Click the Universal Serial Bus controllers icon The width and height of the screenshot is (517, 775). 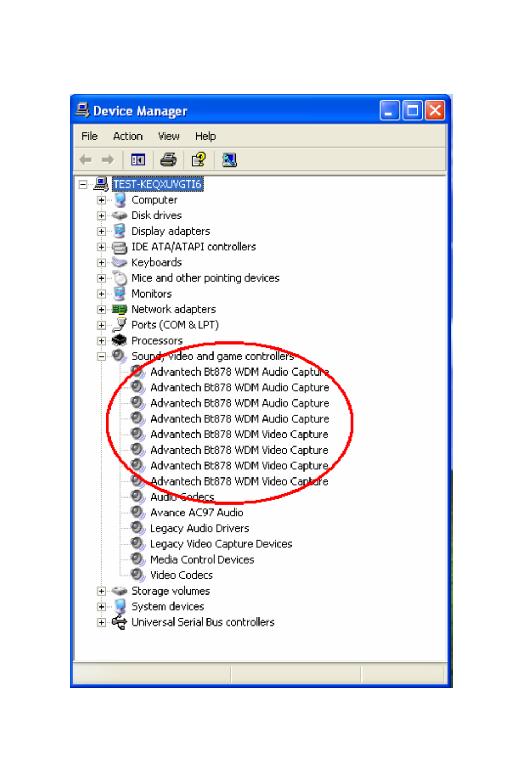tap(120, 622)
